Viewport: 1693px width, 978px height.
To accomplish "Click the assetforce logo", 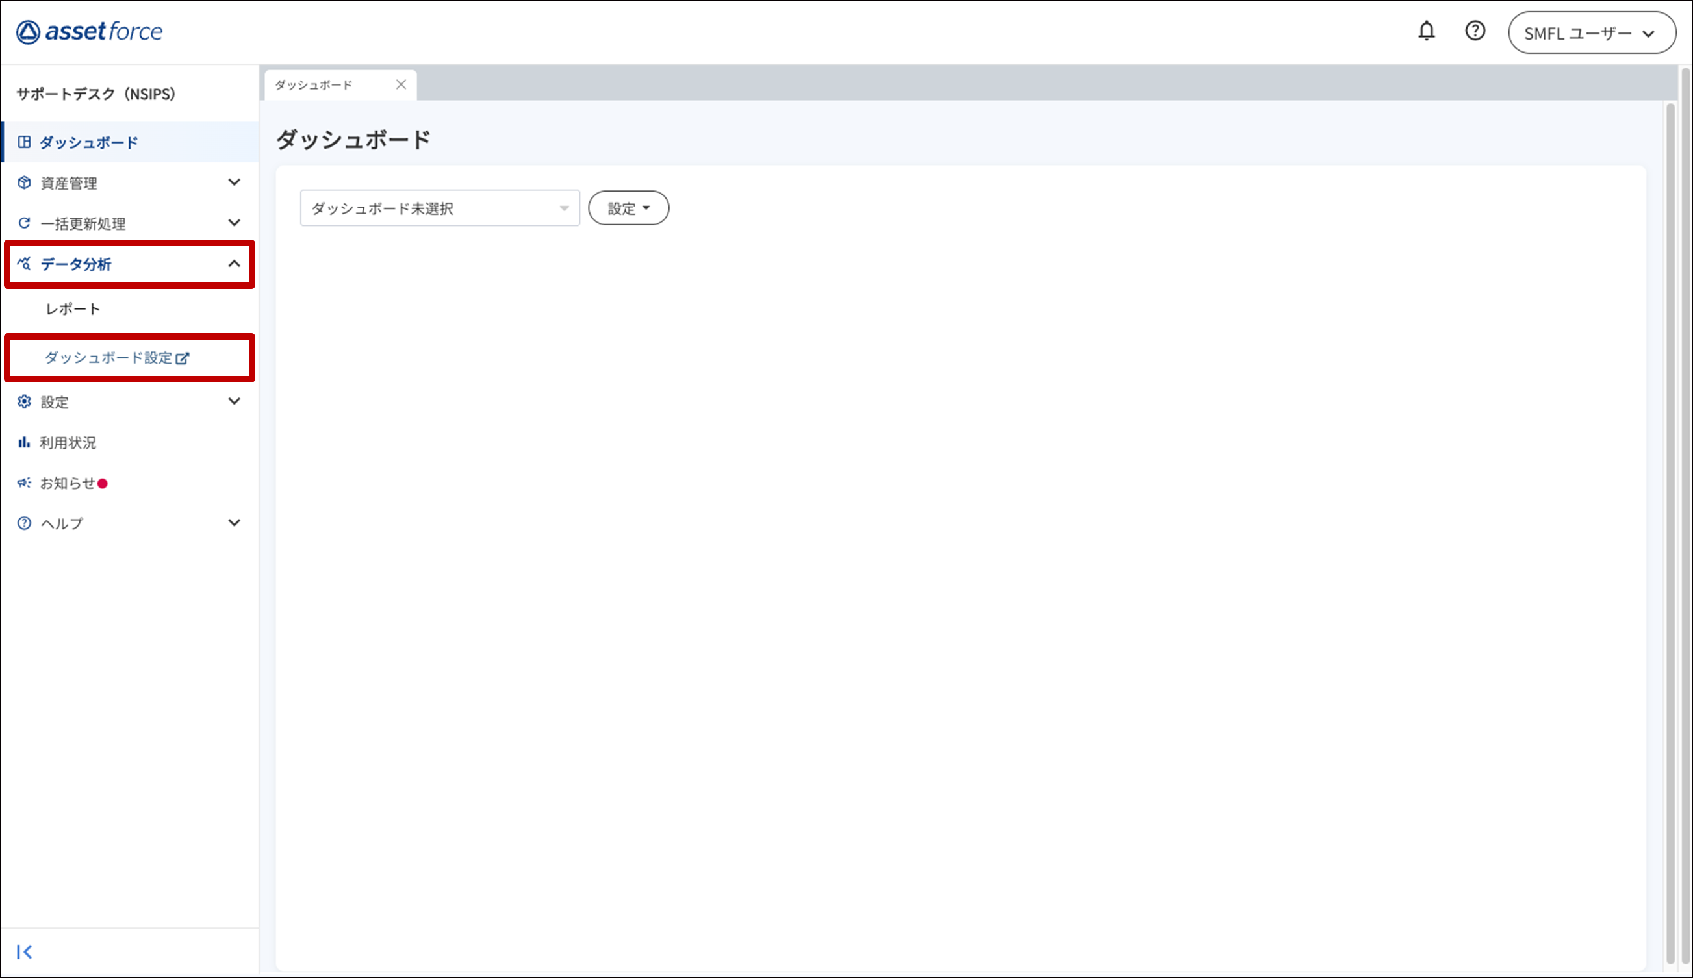I will pyautogui.click(x=90, y=32).
